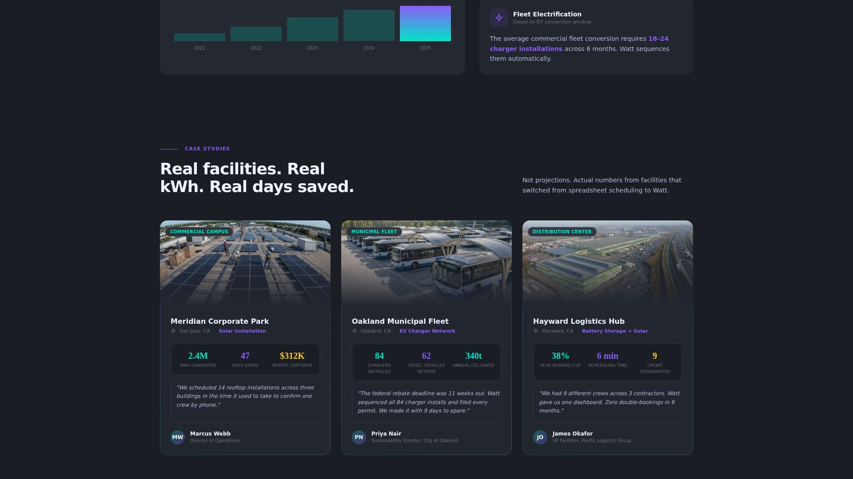Click the Fleet Electrification heading
This screenshot has width=853, height=479.
547,14
